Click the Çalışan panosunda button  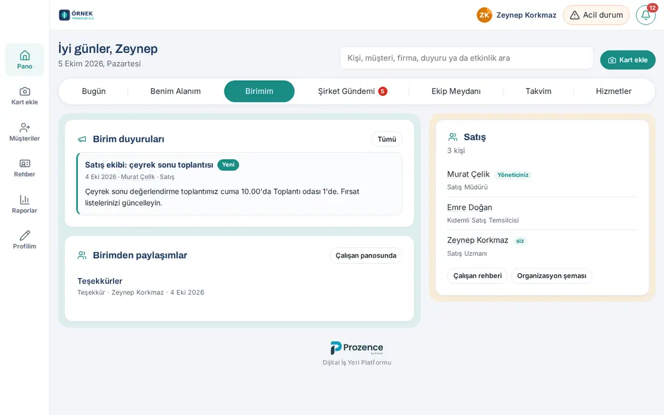(x=366, y=256)
